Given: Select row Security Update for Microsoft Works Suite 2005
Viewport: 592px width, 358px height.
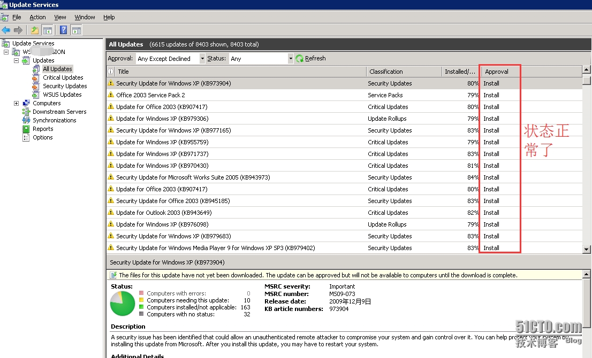Looking at the screenshot, I should coord(344,177).
